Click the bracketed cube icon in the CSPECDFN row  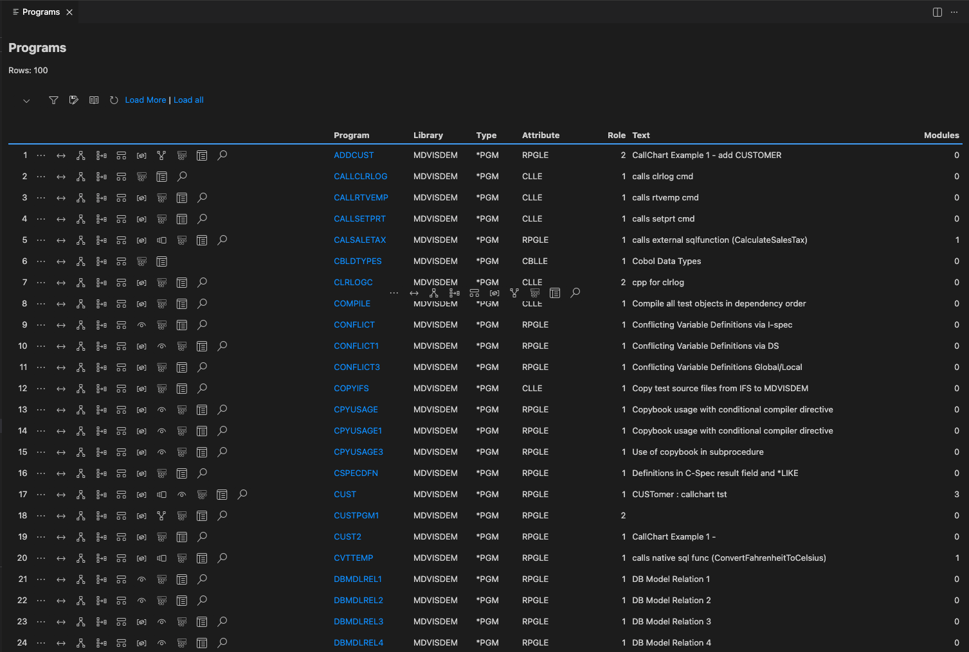click(141, 473)
